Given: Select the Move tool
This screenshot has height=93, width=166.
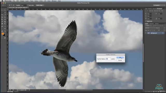Looking at the screenshot, I should coord(5,10).
